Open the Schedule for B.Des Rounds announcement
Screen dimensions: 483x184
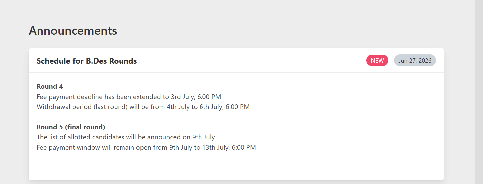pos(87,61)
